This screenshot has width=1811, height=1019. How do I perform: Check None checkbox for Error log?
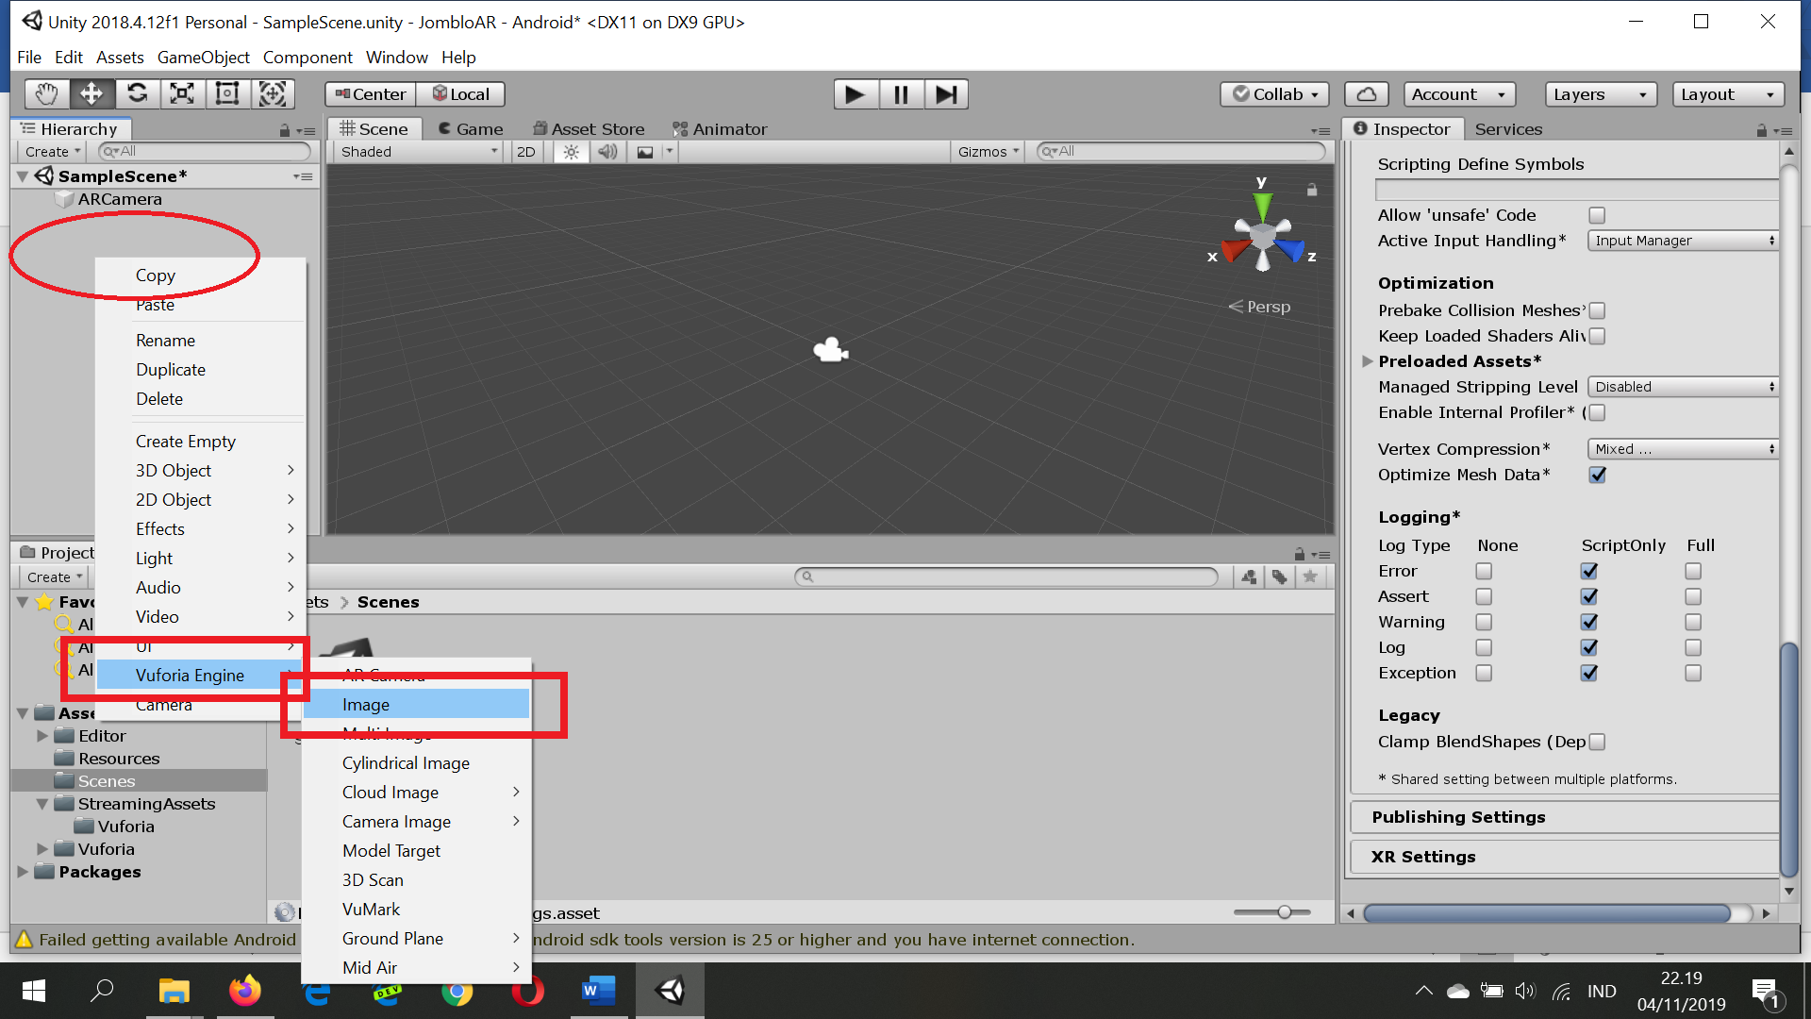[x=1484, y=571]
